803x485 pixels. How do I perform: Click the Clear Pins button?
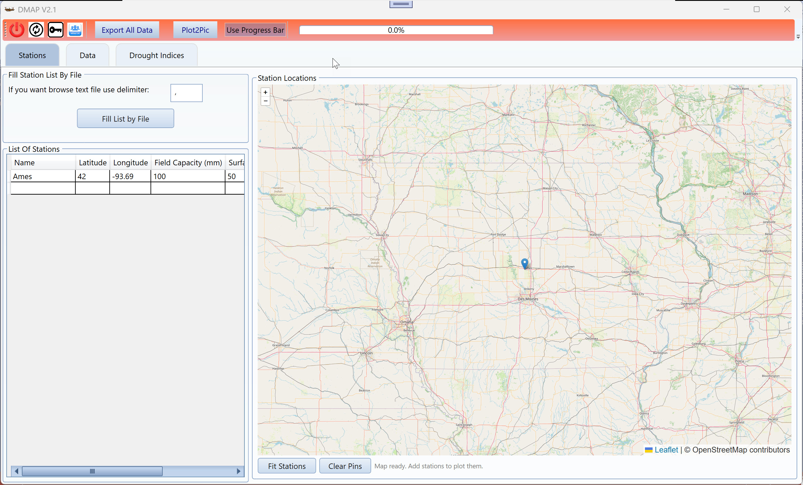[x=345, y=466]
